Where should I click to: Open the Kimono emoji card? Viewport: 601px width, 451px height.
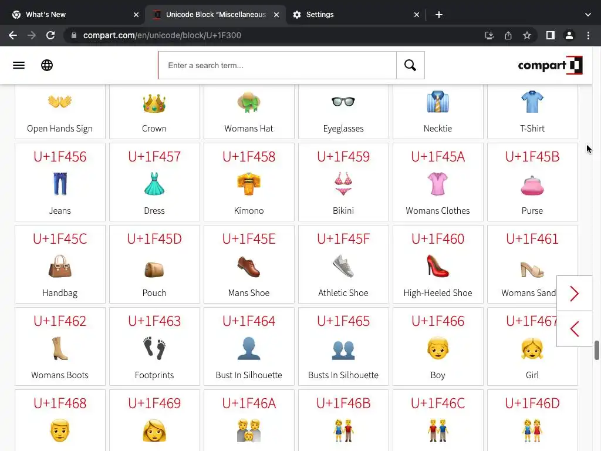click(249, 182)
